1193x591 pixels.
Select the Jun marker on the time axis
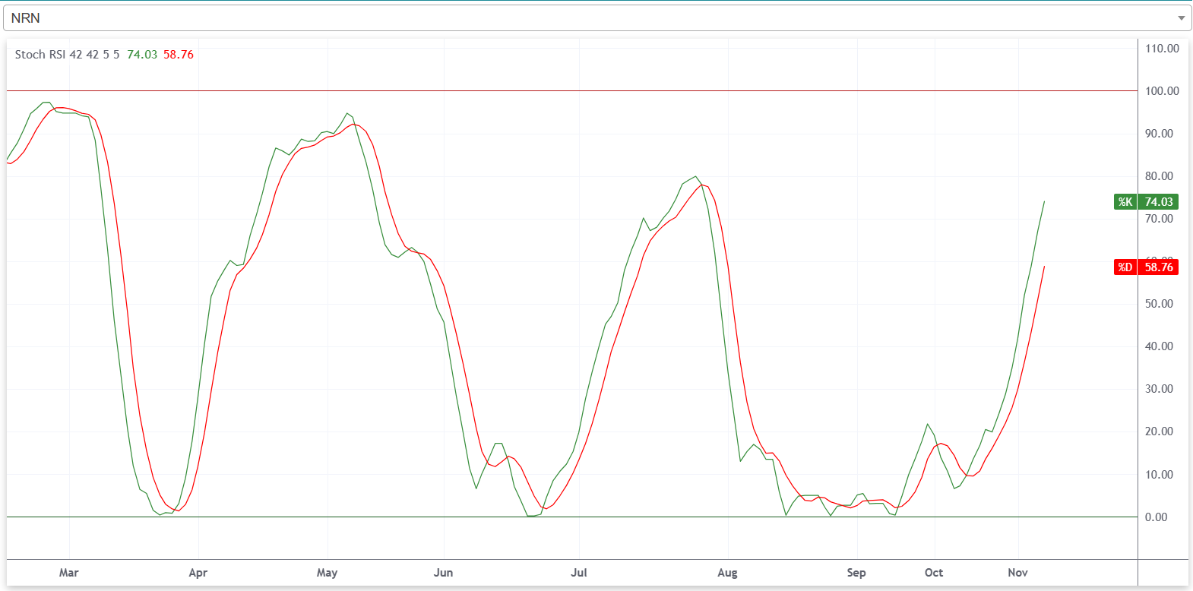point(443,573)
